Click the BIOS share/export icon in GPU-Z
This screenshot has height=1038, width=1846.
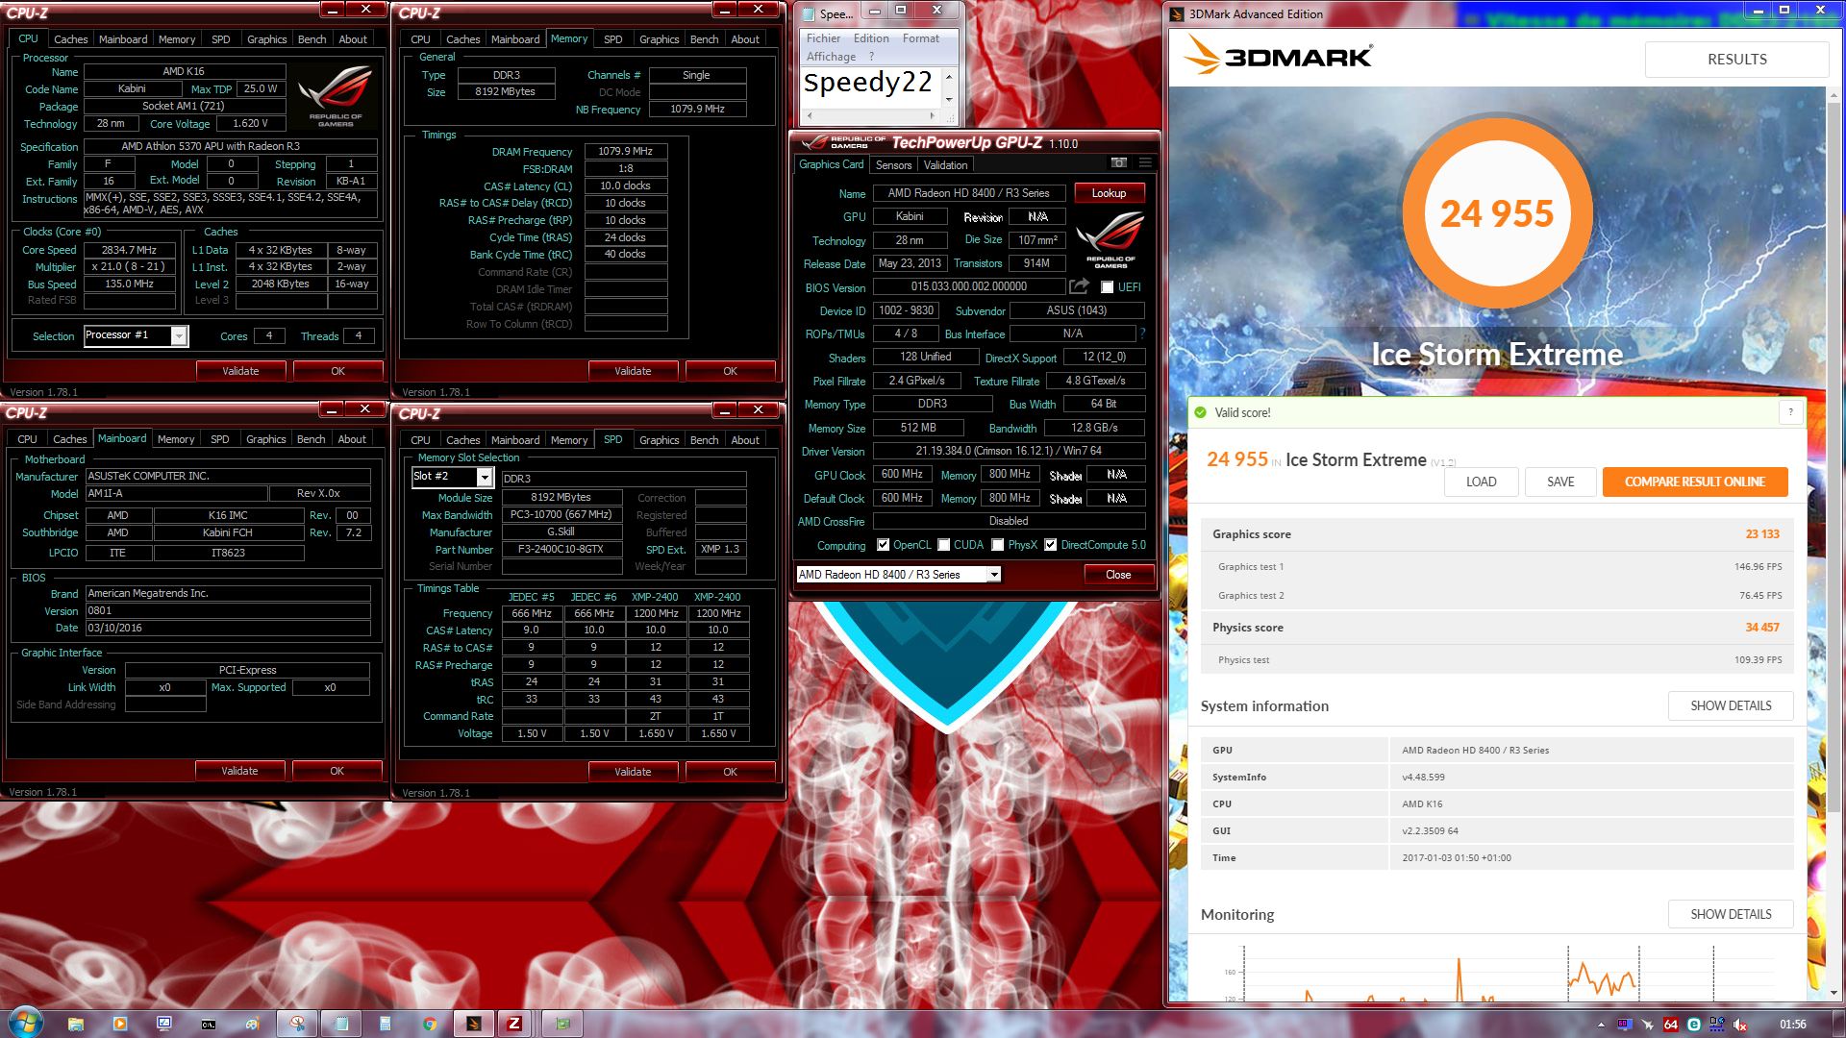pyautogui.click(x=1080, y=286)
